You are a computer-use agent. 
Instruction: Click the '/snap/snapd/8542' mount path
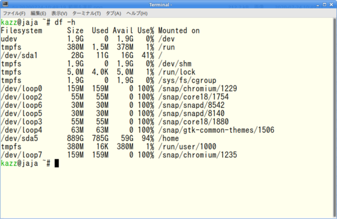pyautogui.click(x=192, y=105)
